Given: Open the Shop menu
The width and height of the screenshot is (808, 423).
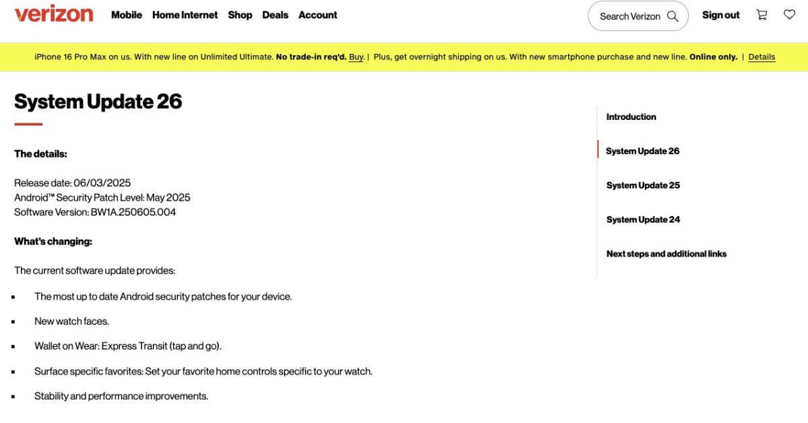Looking at the screenshot, I should click(x=240, y=15).
